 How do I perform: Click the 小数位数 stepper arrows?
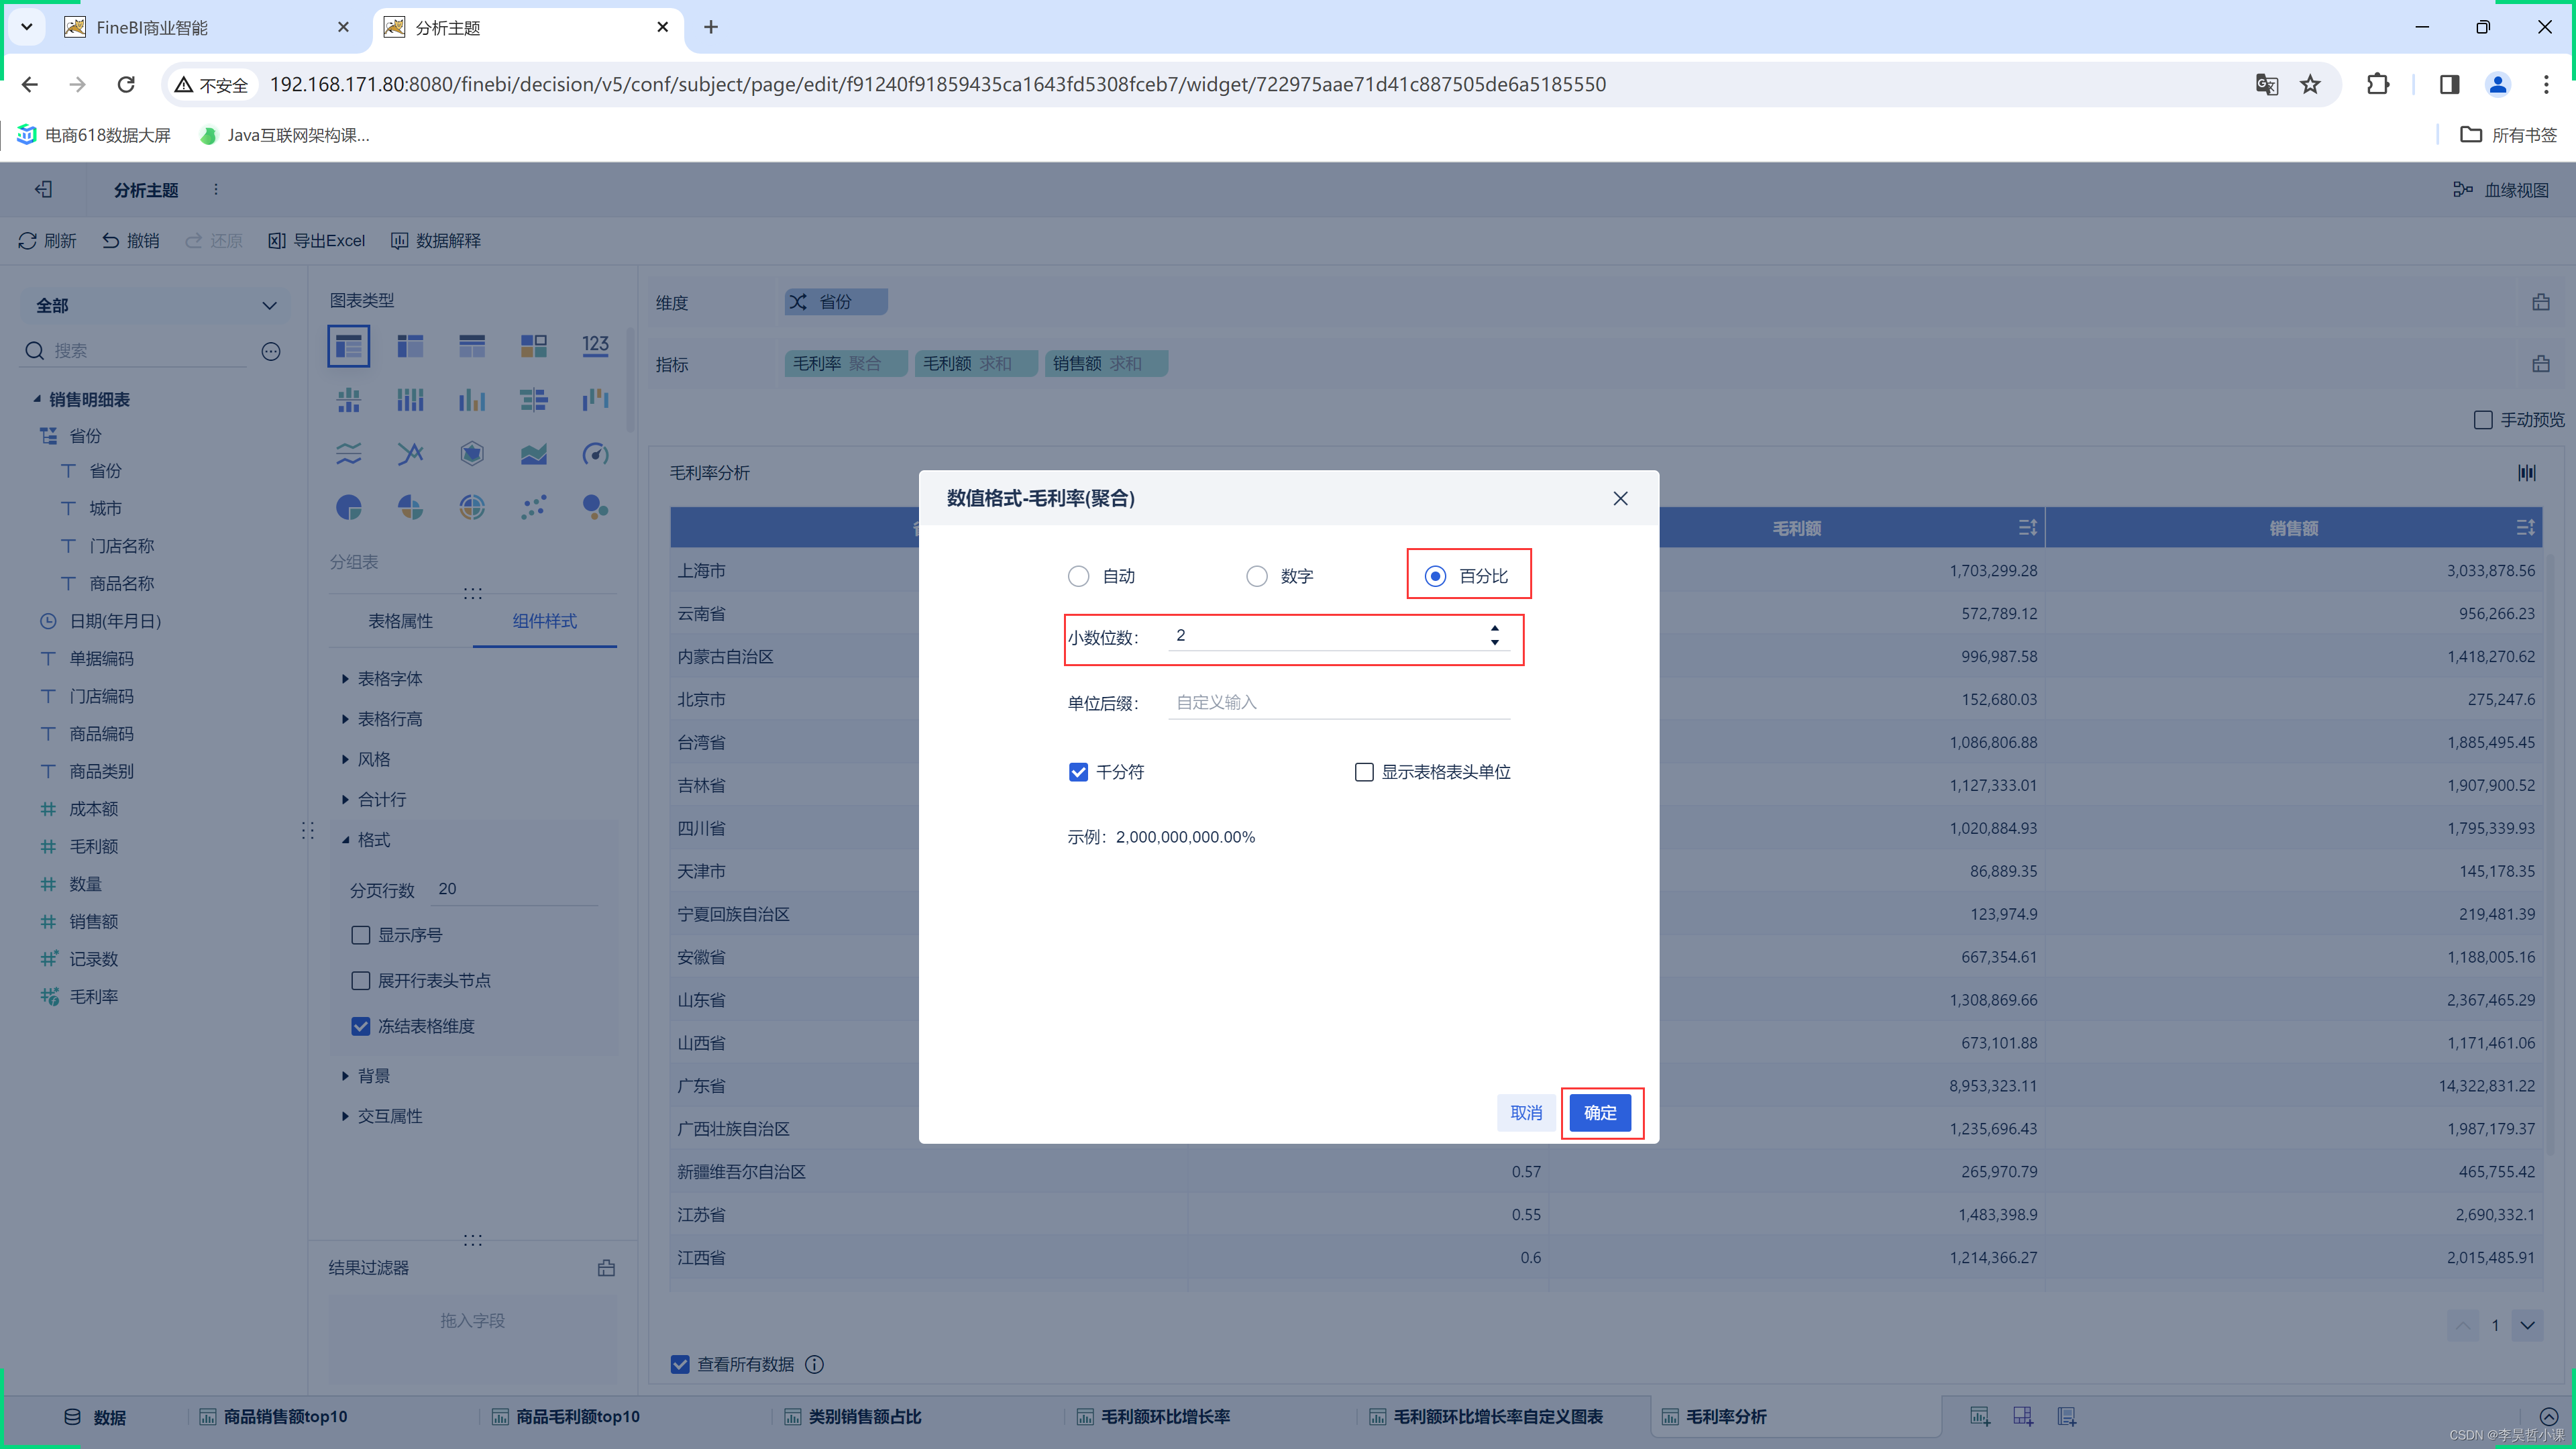point(1495,635)
